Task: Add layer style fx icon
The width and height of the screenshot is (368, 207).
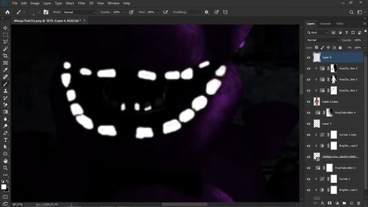Action: (x=323, y=203)
